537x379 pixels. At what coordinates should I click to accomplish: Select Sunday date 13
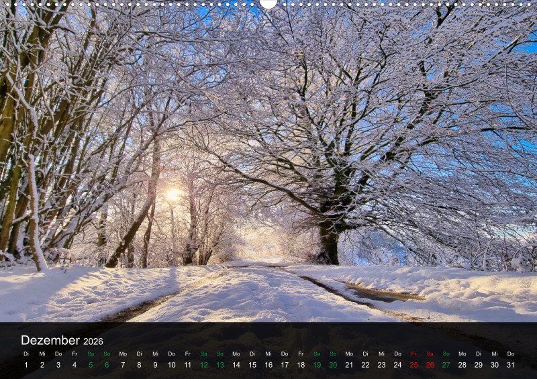tap(220, 365)
